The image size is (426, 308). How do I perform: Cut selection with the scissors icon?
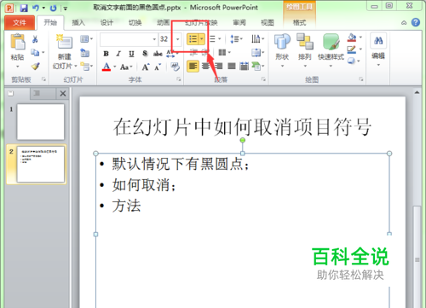pos(35,39)
